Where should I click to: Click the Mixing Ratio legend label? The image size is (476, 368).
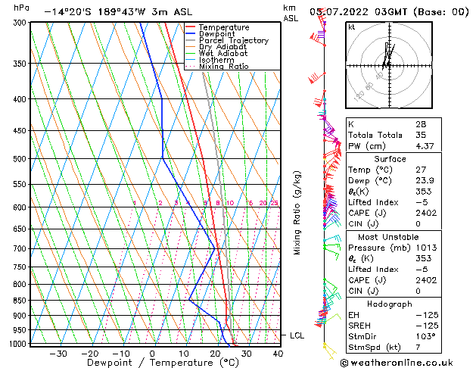coord(224,66)
